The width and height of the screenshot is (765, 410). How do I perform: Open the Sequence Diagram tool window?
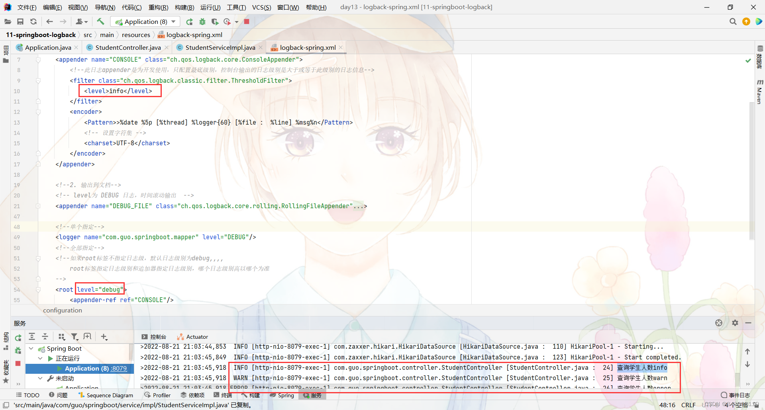coord(106,395)
